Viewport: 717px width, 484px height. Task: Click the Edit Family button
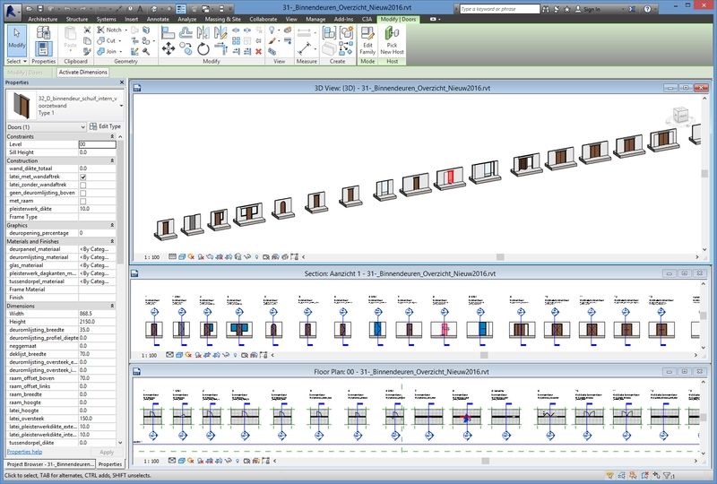(368, 40)
